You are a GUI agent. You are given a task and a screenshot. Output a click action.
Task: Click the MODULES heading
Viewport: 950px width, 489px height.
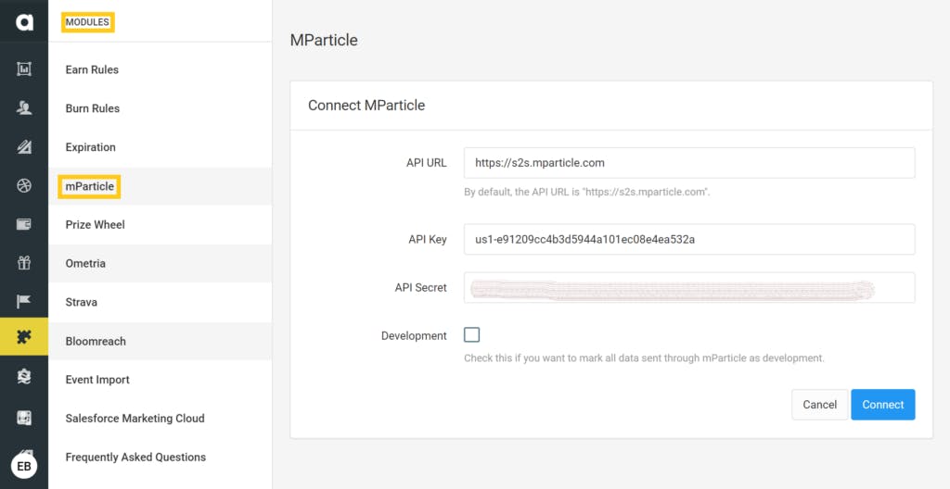[x=87, y=22]
